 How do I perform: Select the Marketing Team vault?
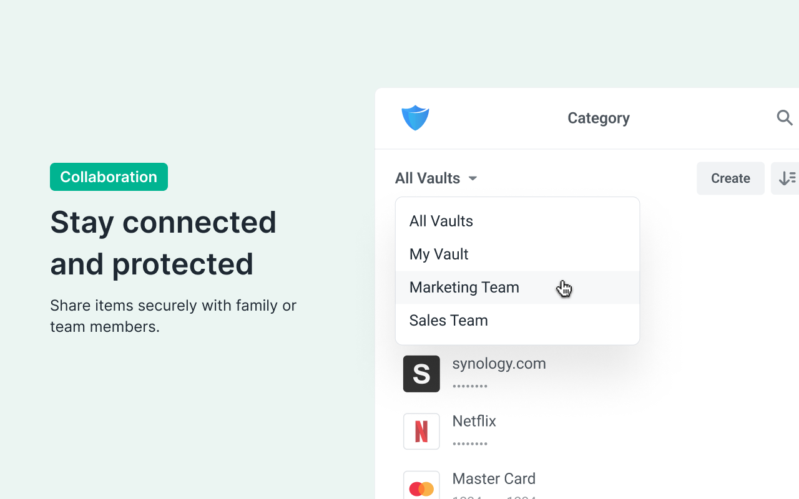[x=464, y=288]
